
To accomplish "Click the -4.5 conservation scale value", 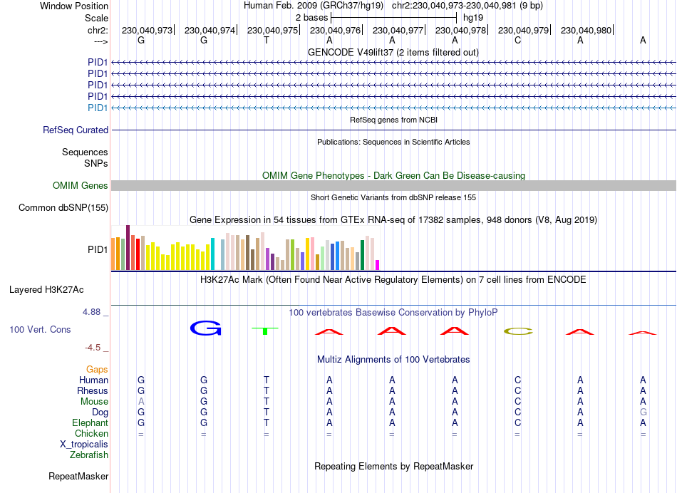I will 93,348.
